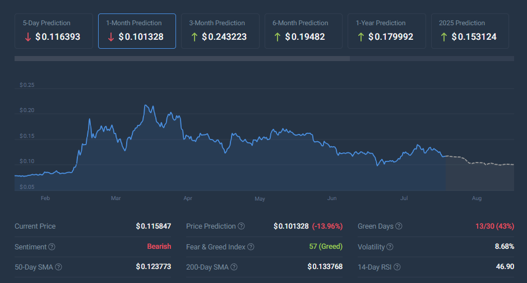The height and width of the screenshot is (283, 527).
Task: Select the 1-Month Prediction tab
Action: [137, 31]
